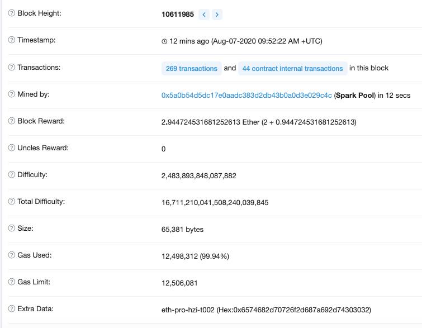Open the Spark Pool miner address link
422x328 pixels.
tap(246, 96)
